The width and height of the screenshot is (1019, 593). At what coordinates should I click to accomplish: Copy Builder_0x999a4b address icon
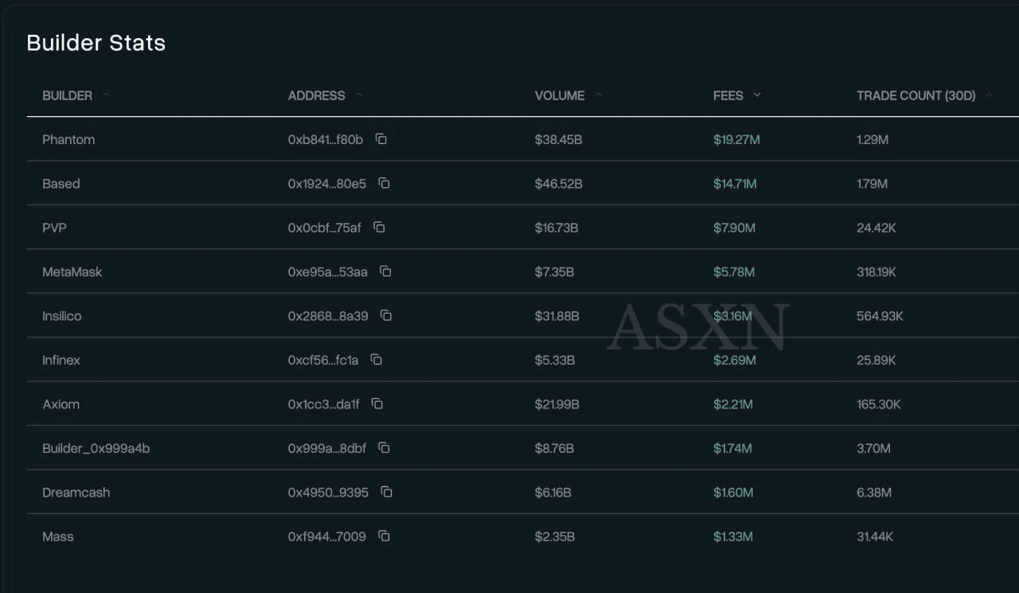[385, 448]
